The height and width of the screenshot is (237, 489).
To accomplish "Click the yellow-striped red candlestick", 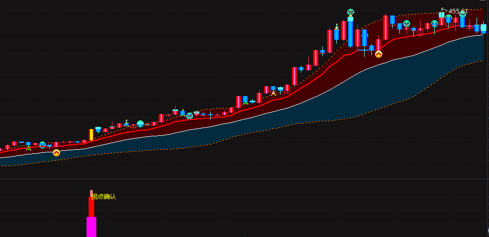I will (91, 135).
